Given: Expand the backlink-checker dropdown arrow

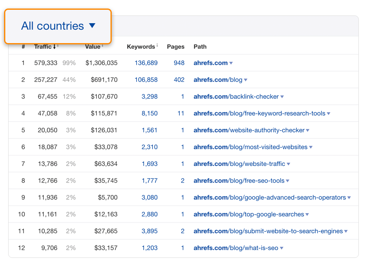Looking at the screenshot, I should tap(282, 97).
